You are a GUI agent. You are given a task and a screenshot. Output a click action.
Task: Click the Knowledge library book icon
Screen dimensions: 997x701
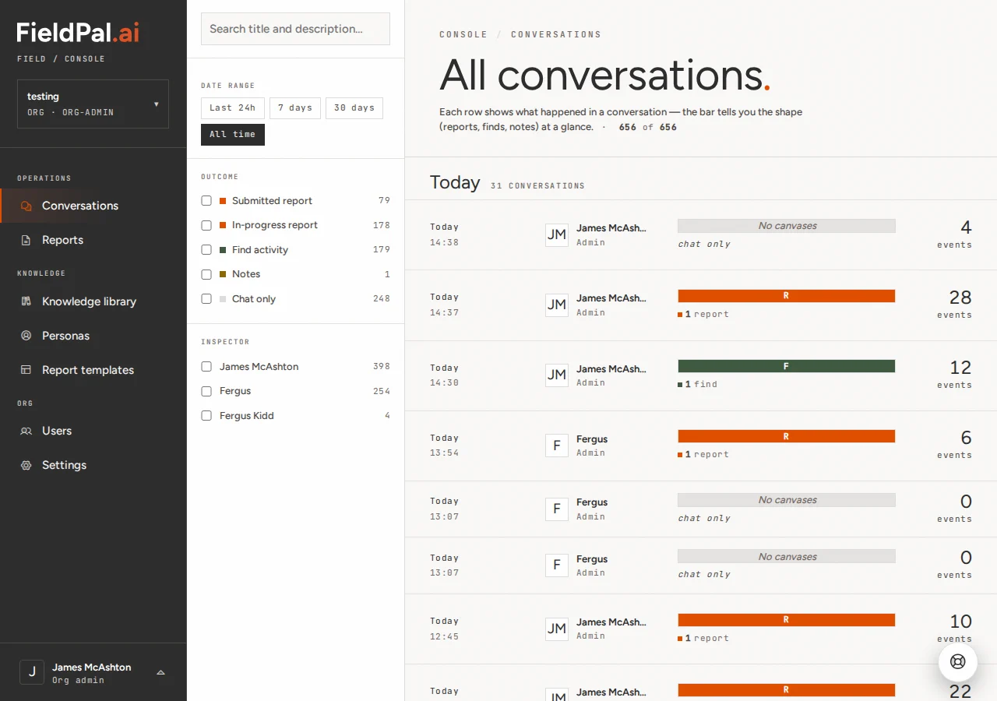click(x=26, y=301)
